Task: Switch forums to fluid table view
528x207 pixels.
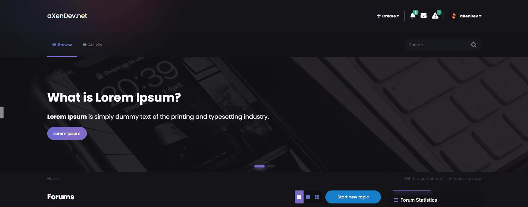Action: pyautogui.click(x=317, y=197)
